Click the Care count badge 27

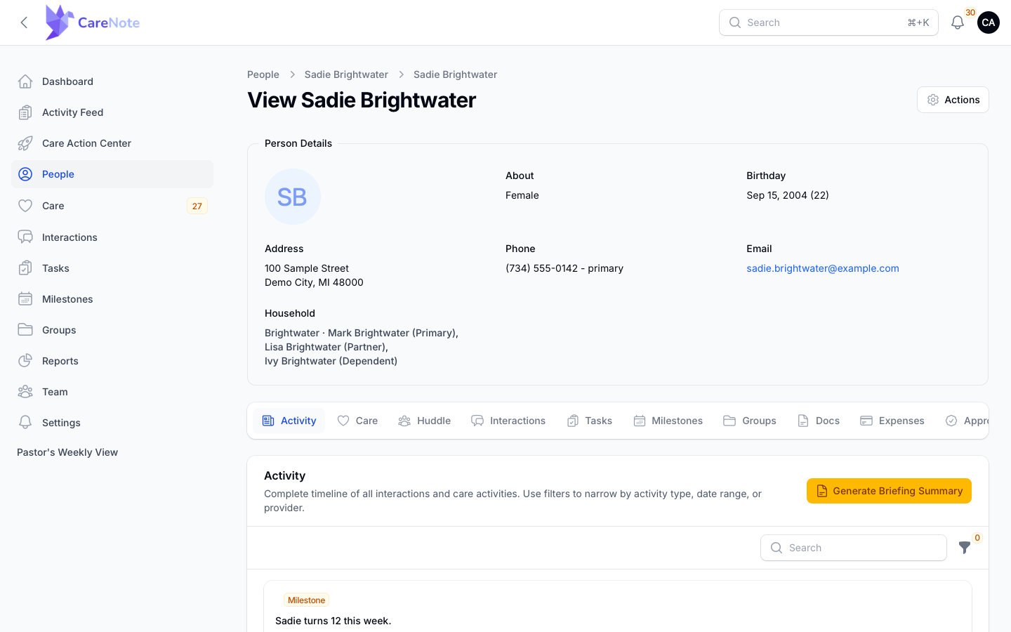coord(197,206)
